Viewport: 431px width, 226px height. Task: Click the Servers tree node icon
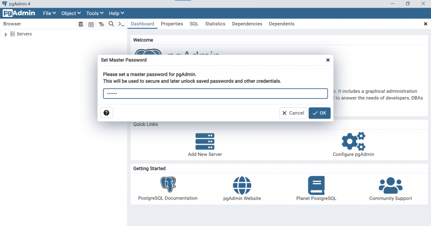pyautogui.click(x=12, y=34)
